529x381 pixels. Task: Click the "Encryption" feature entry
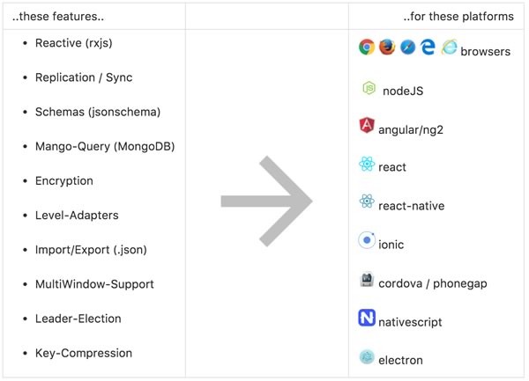(63, 180)
